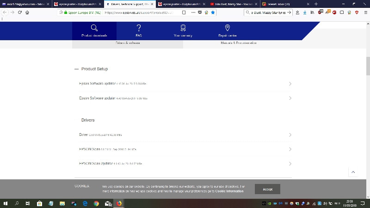Open the Firefox downloads arrow
370x208 pixels.
coord(305,12)
